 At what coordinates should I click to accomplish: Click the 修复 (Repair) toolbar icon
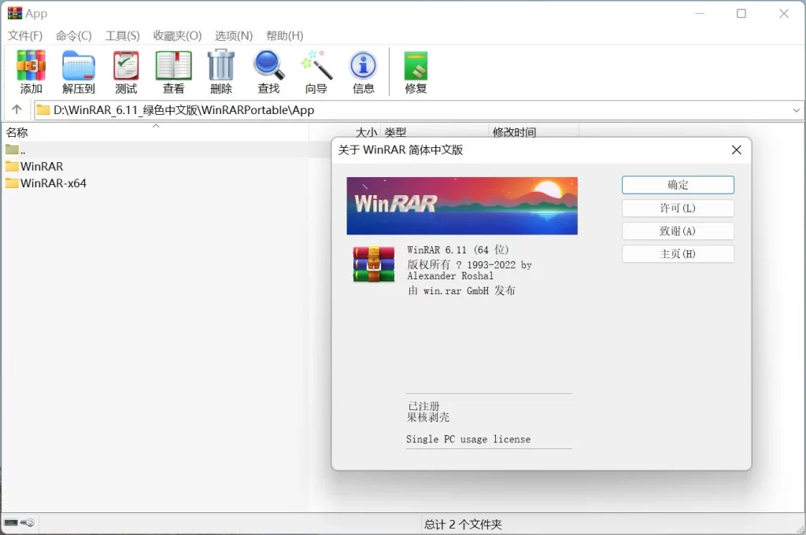pos(416,72)
